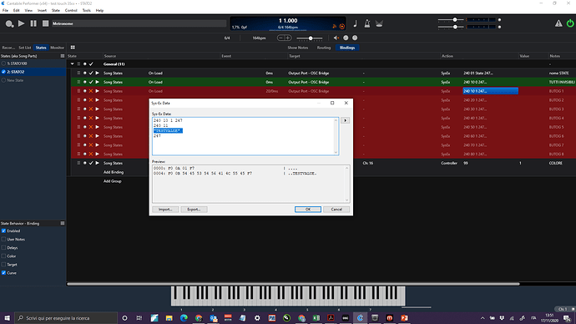The image size is (576, 324).
Task: Click the musical note tempo icon
Action: click(x=356, y=23)
